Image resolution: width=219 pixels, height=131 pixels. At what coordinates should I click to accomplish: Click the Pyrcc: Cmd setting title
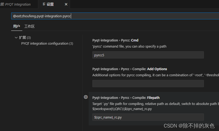(115, 40)
